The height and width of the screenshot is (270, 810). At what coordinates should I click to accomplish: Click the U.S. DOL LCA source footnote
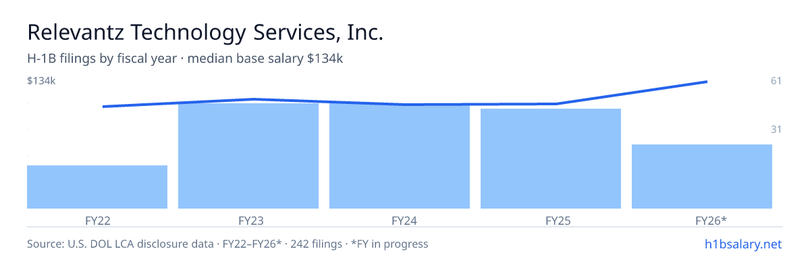(x=227, y=244)
